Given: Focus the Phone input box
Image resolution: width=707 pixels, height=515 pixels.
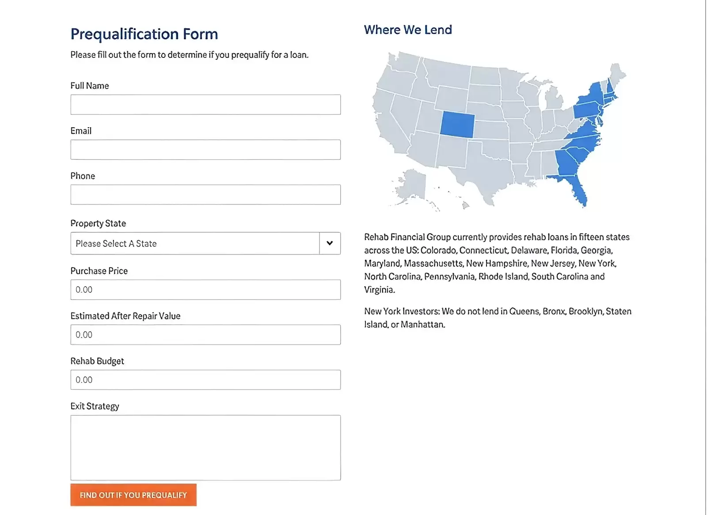Looking at the screenshot, I should (x=205, y=195).
